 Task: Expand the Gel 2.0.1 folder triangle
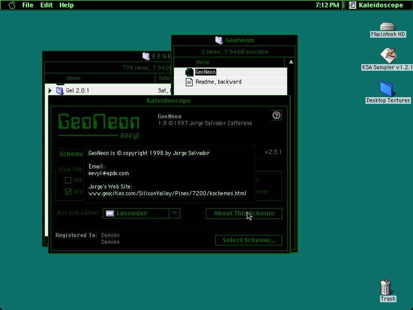[x=50, y=91]
